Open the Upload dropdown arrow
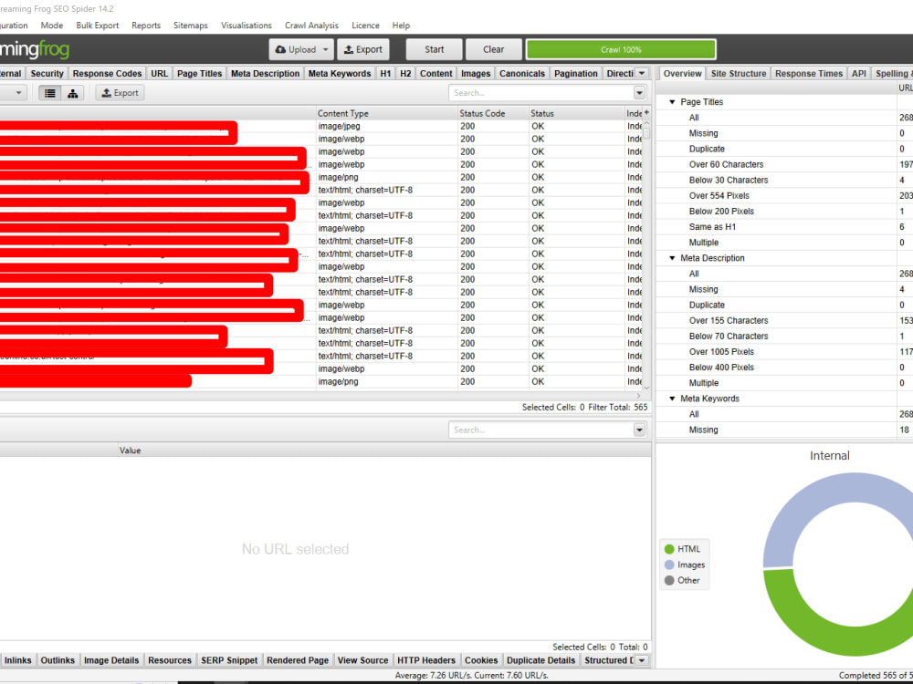This screenshot has width=913, height=684. (326, 49)
